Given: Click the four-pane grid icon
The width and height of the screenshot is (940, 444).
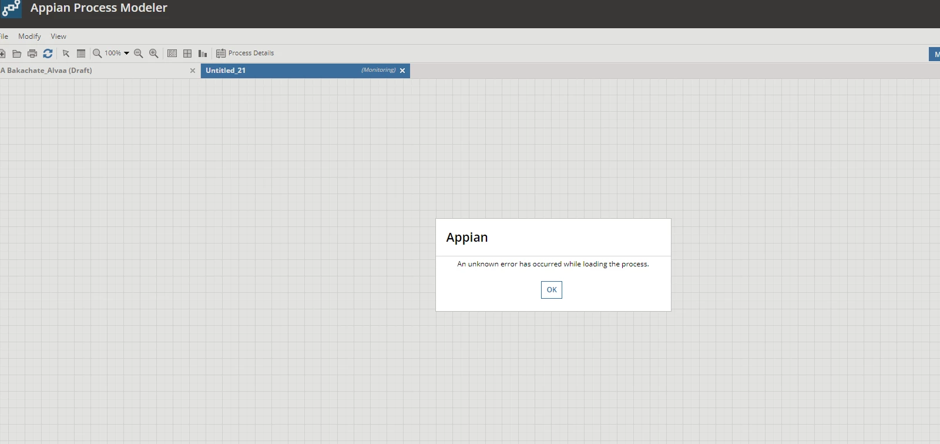Looking at the screenshot, I should coord(187,54).
